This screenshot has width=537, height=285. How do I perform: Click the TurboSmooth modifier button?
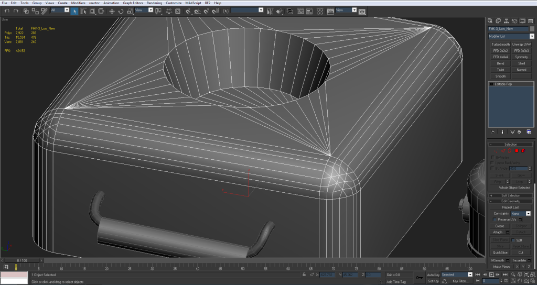coord(500,45)
